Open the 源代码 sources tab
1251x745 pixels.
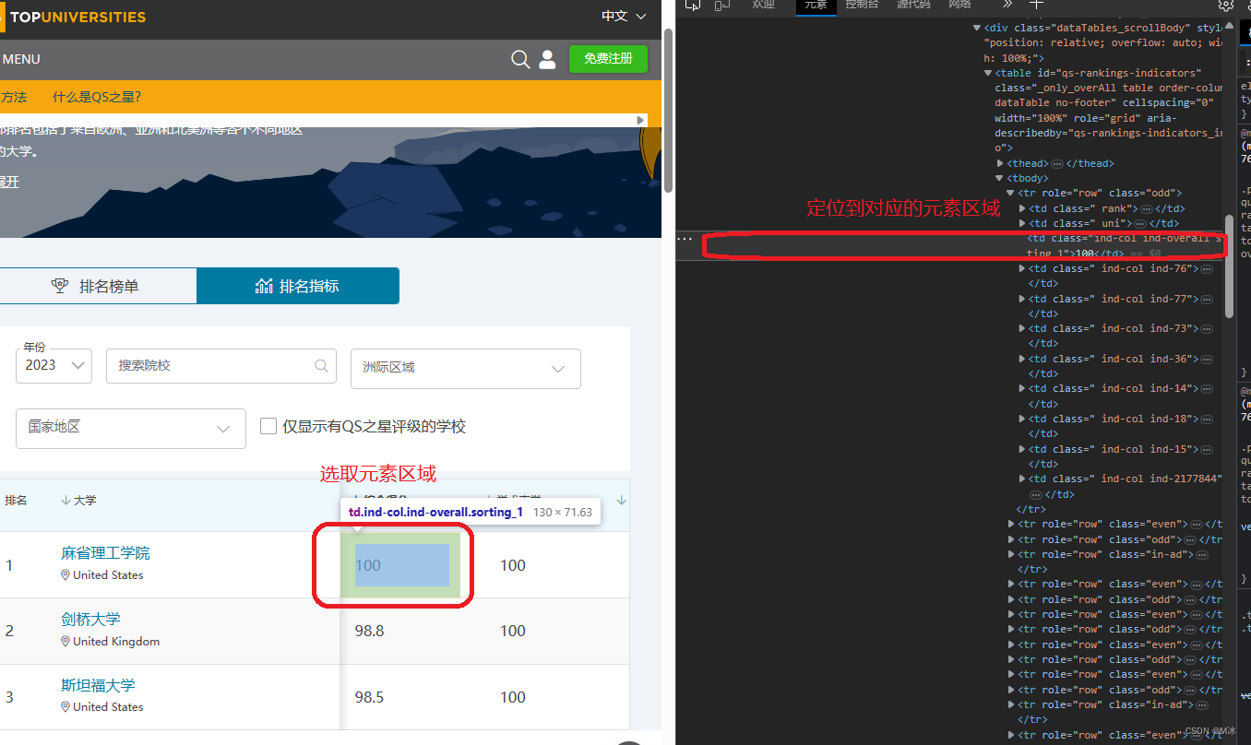pos(913,5)
